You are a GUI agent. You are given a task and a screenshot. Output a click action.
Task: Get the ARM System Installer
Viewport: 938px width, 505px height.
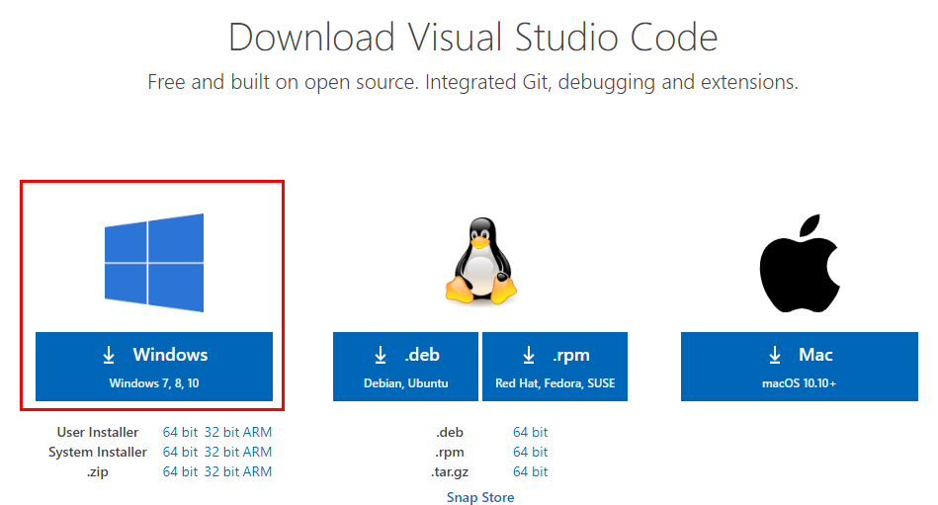pos(257,452)
